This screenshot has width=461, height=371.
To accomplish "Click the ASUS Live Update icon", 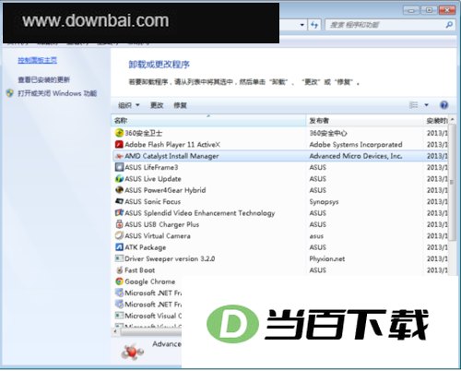I will pyautogui.click(x=119, y=179).
